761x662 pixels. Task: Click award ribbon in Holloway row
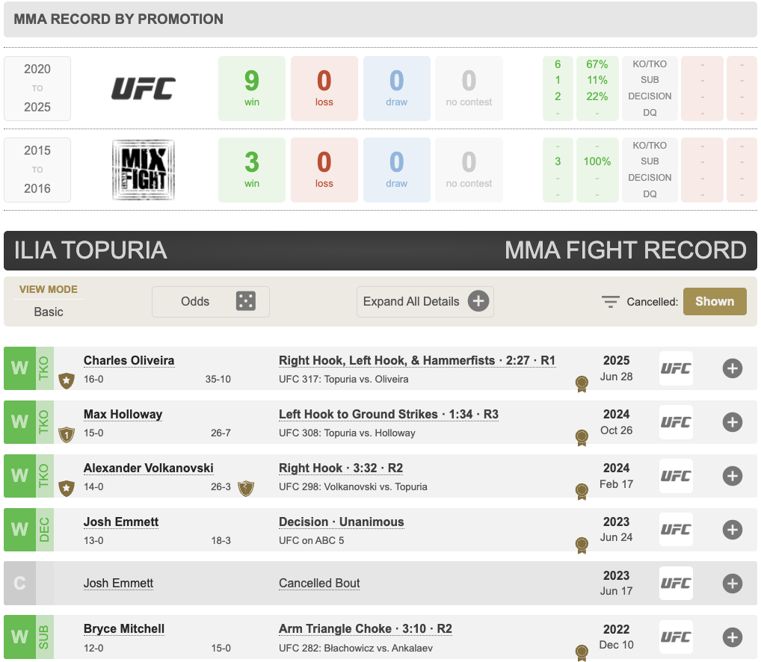click(582, 438)
